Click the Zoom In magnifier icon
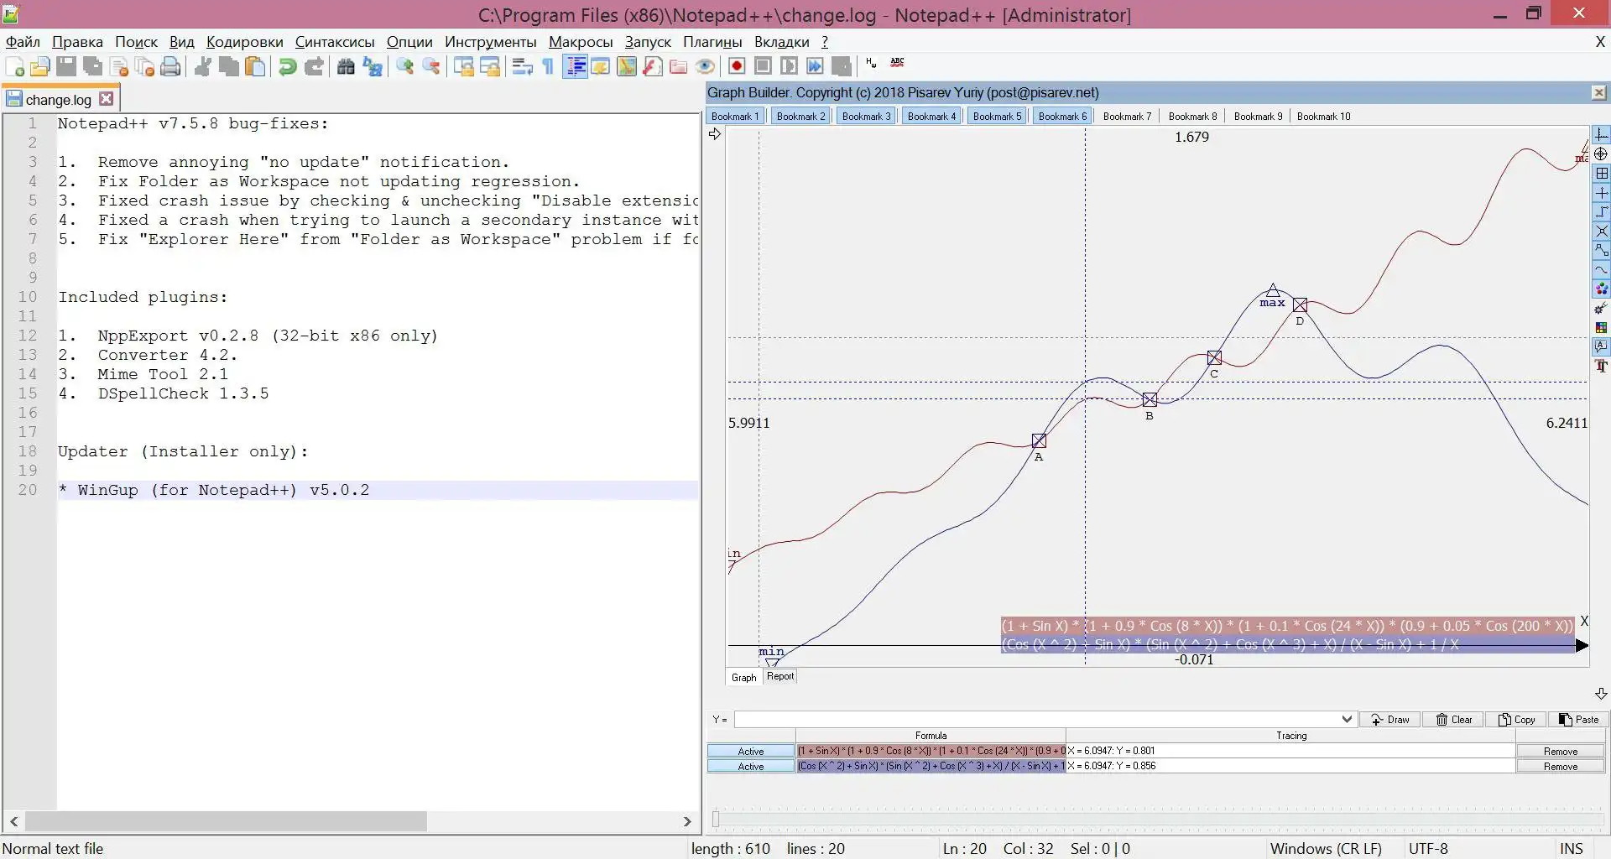 (404, 67)
